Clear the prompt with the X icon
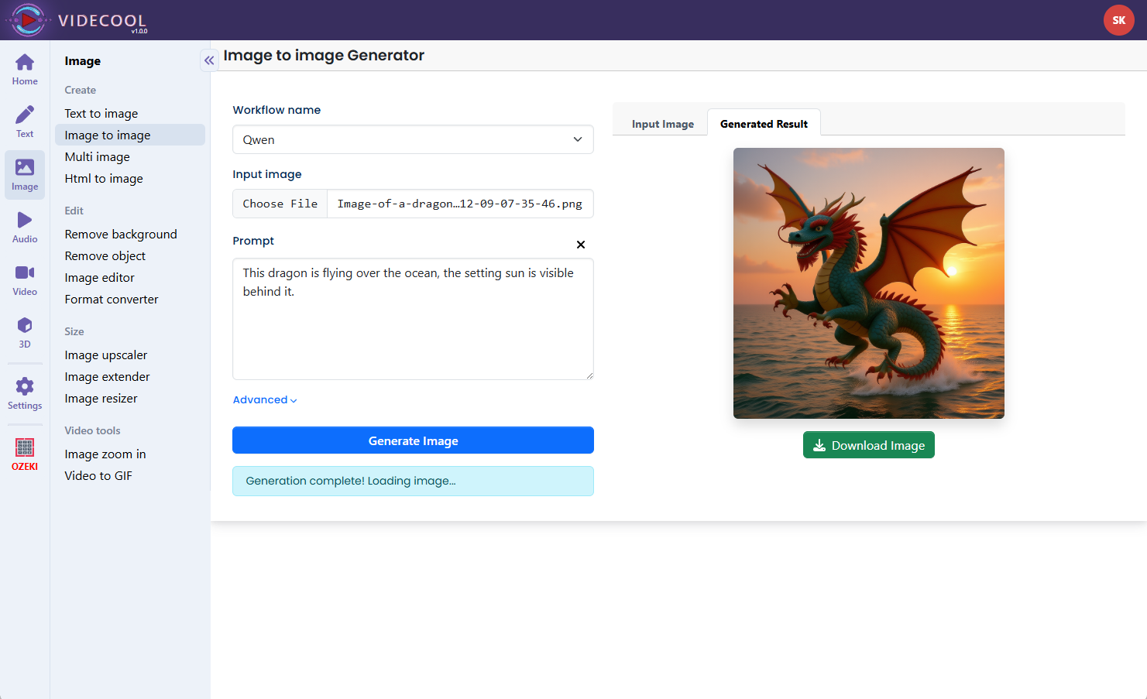 point(580,245)
